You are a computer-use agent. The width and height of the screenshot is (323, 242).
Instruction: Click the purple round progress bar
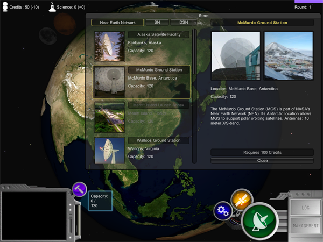[308, 2]
